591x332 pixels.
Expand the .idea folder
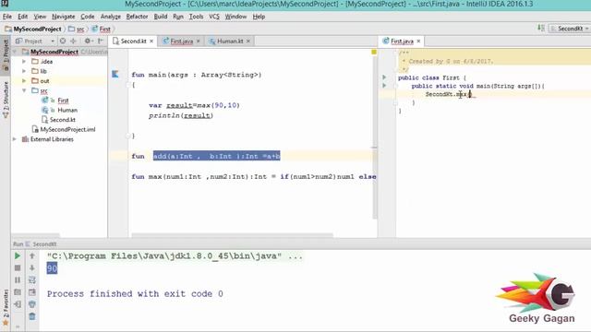24,62
